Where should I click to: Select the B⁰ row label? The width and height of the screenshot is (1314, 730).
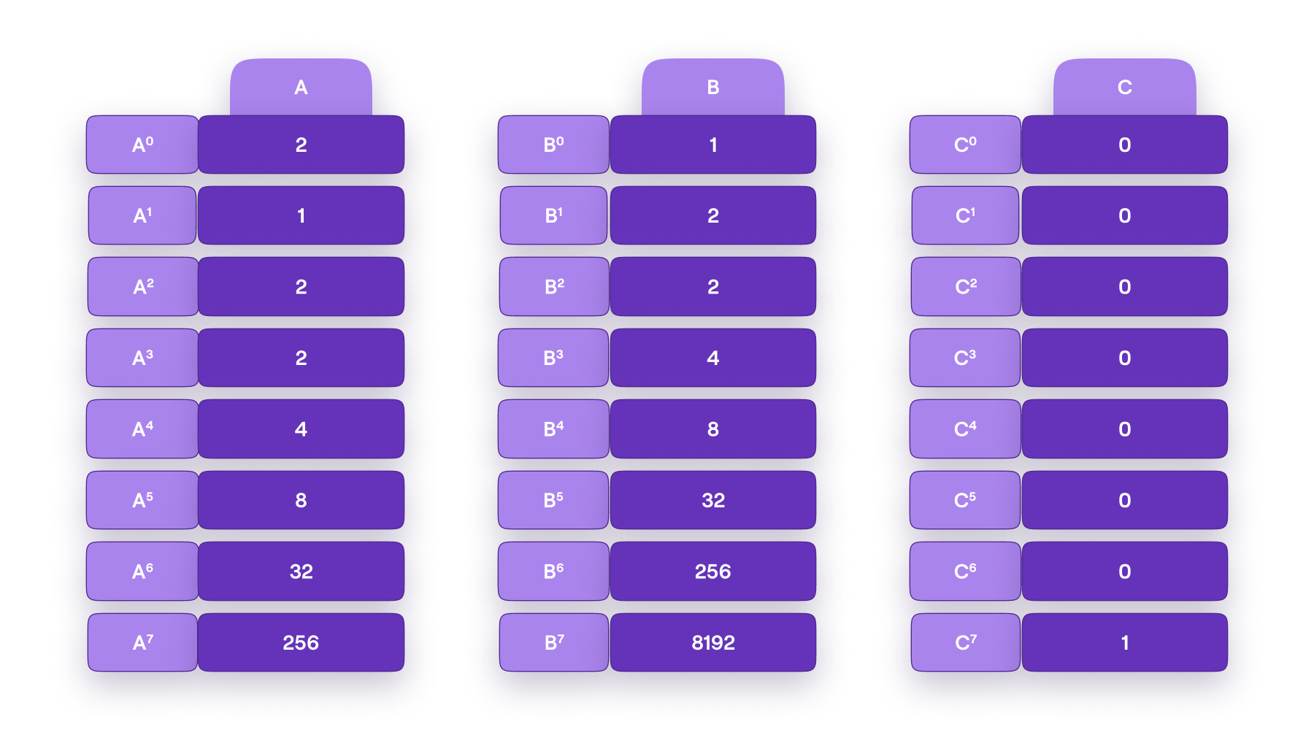pyautogui.click(x=553, y=145)
